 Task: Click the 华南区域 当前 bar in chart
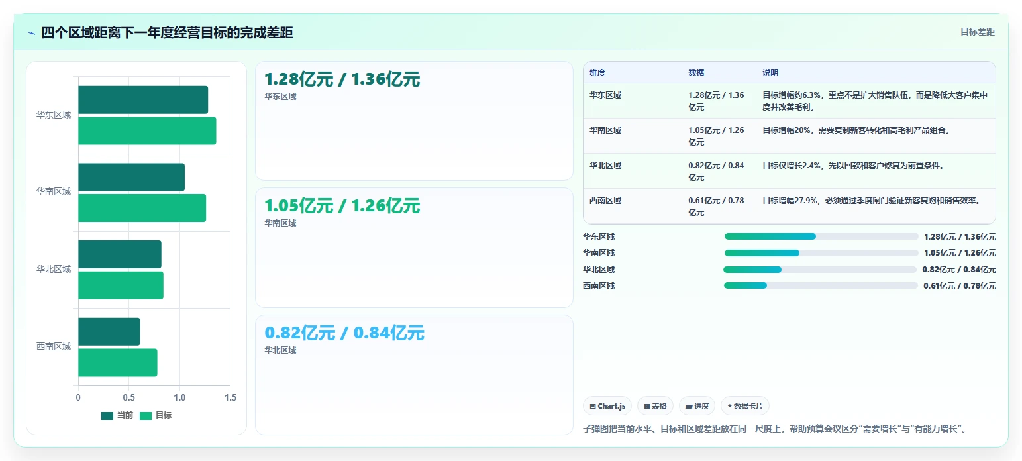131,177
